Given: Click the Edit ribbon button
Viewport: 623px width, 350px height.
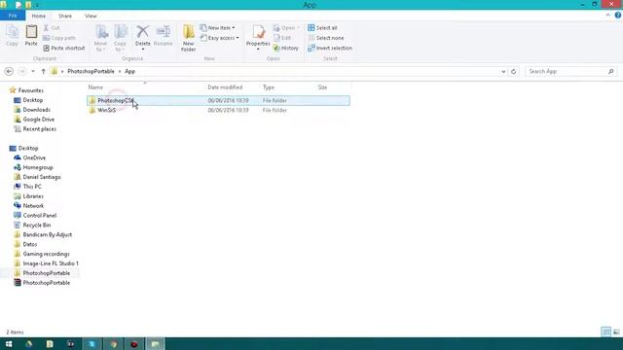Looking at the screenshot, I should [282, 38].
